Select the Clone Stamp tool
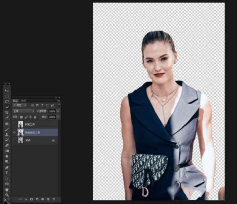The height and width of the screenshot is (204, 237). pos(7,135)
